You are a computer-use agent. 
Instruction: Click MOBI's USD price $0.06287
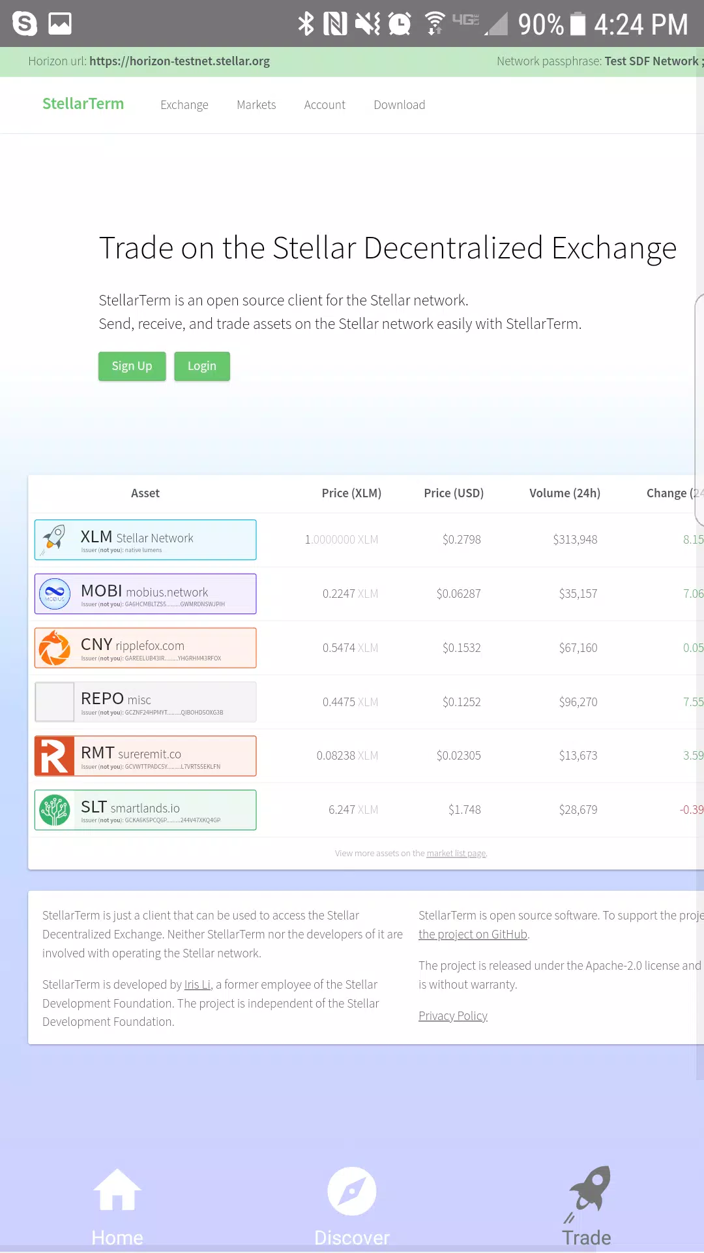pos(459,594)
